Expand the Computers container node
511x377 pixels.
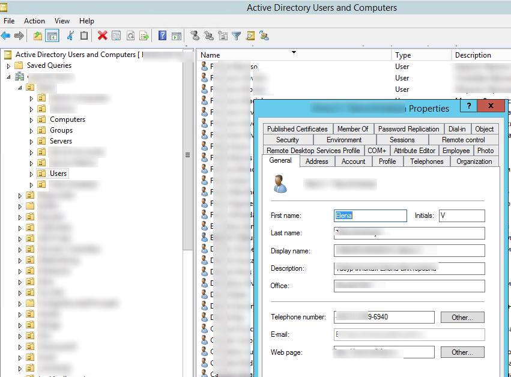(32, 119)
